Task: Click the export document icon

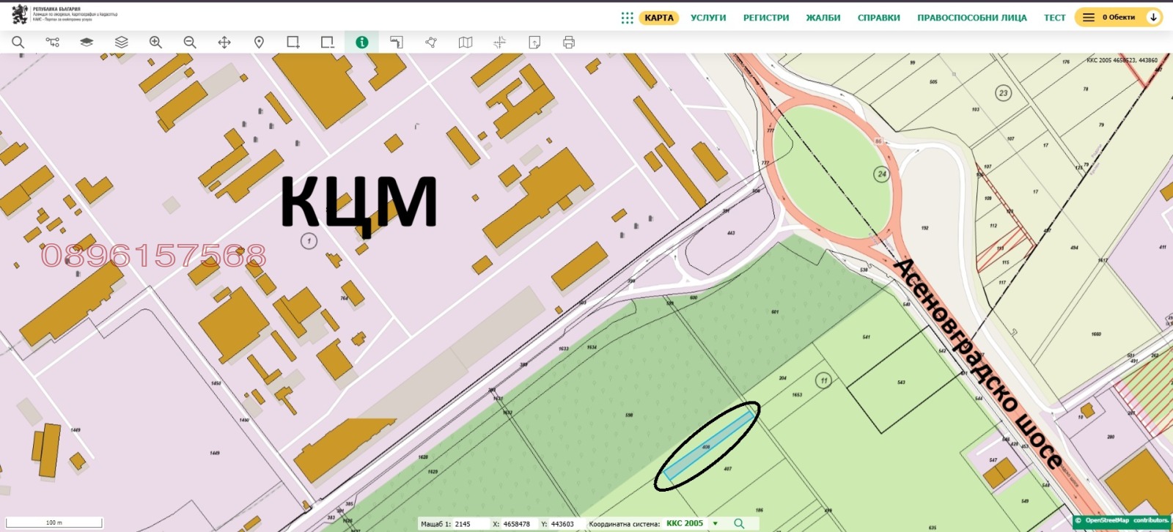Action: pyautogui.click(x=534, y=43)
